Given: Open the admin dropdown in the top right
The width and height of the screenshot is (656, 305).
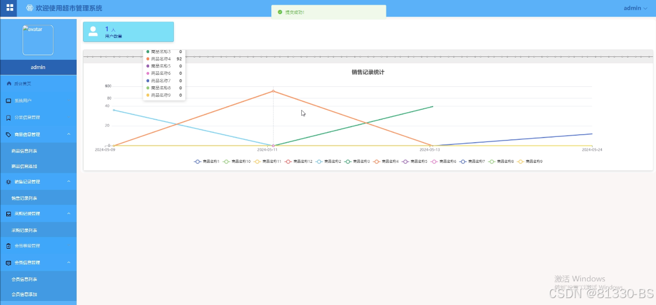Looking at the screenshot, I should [635, 8].
